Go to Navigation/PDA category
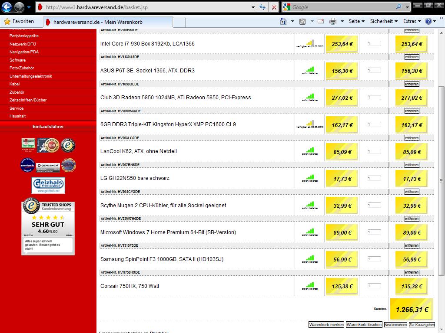Viewport: 445px width, 333px height. pos(24,52)
